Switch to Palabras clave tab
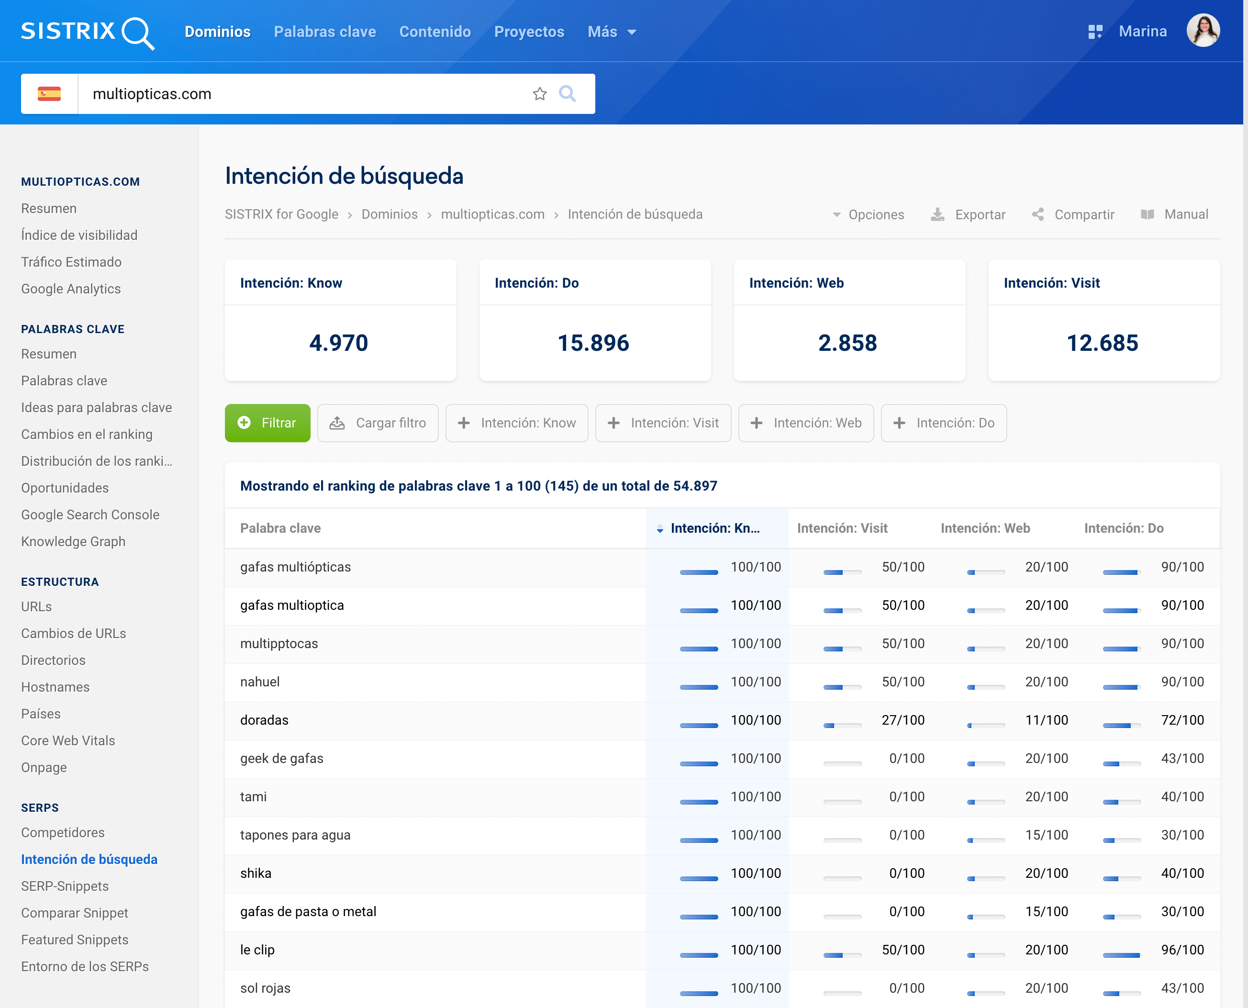The height and width of the screenshot is (1008, 1248). [324, 32]
